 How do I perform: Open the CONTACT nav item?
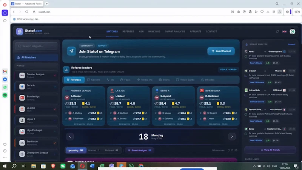coord(211,31)
